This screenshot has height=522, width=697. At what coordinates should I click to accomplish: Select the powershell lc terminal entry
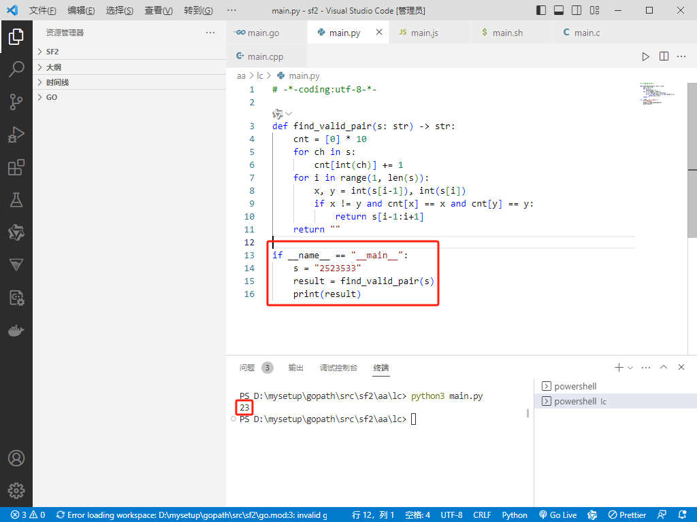tap(615, 401)
